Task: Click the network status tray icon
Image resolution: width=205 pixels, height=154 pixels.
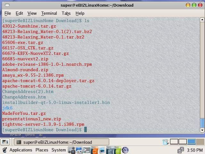Action: click(181, 150)
